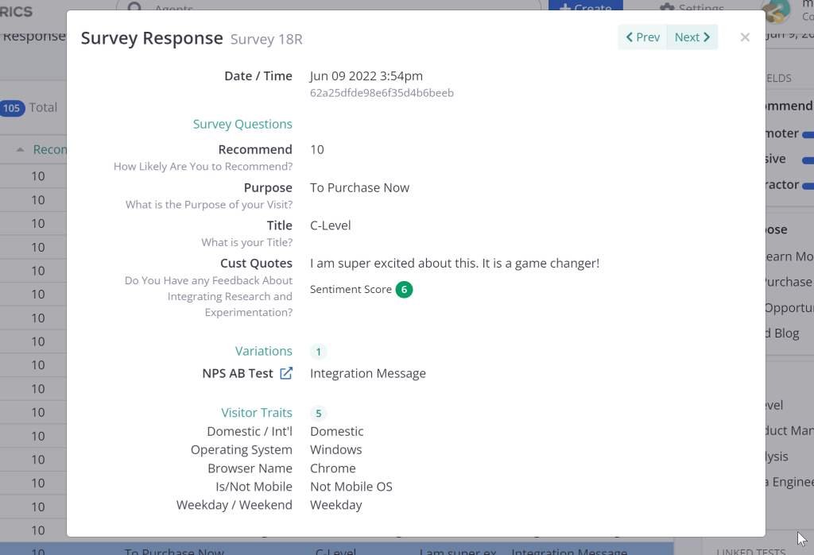The image size is (814, 555).
Task: Sort by the Recommend column header
Action: click(x=49, y=149)
